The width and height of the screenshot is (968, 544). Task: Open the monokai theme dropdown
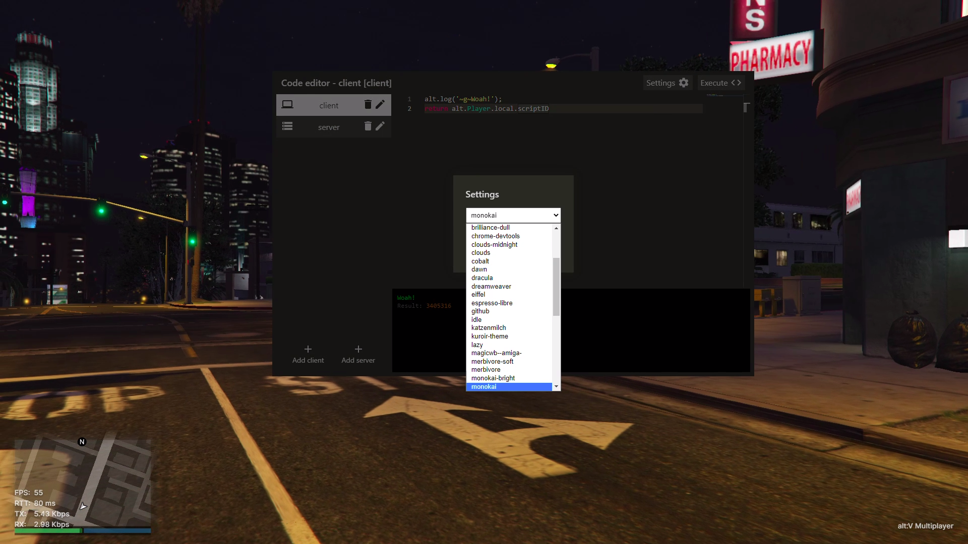pyautogui.click(x=513, y=215)
